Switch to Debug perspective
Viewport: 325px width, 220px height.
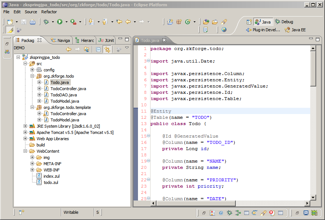coord(284,22)
